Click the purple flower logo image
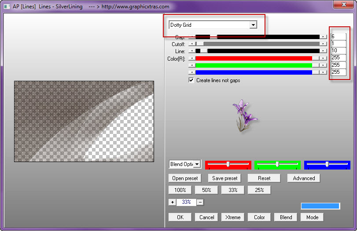This screenshot has width=357, height=231. coord(245,115)
